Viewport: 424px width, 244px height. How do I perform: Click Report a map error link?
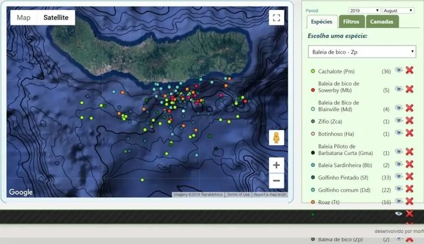(x=269, y=195)
